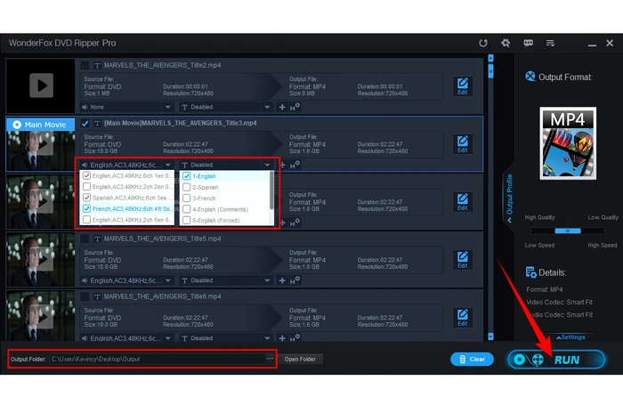Rename icon next to MARVELS_THE_AVENGERS_Title5.mp4
623x405 pixels.
97,239
